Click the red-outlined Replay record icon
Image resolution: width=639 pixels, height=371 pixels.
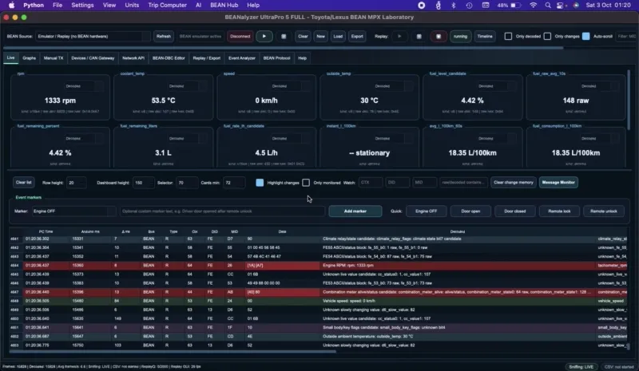(x=439, y=36)
